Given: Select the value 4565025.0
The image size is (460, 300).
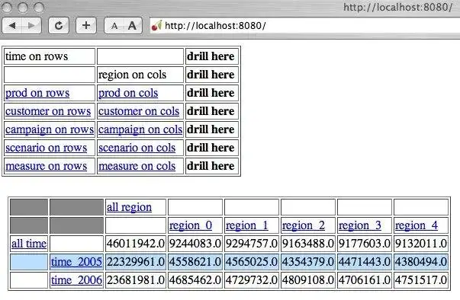Looking at the screenshot, I should pos(252,262).
